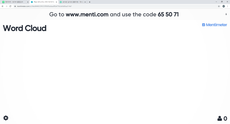Click the participant count person icon

(x=220, y=119)
